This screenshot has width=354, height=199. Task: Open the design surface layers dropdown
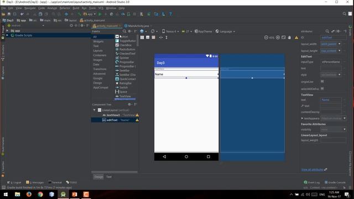[143, 31]
